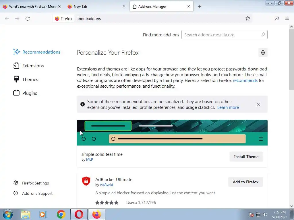
Task: Click the search magnifier in add-ons search
Action: click(263, 35)
